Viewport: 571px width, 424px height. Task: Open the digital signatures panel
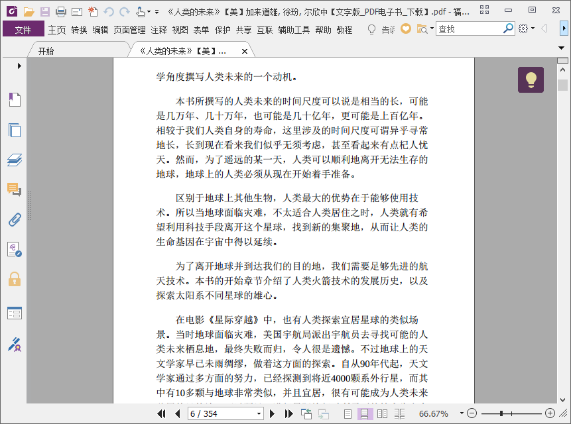pos(15,250)
